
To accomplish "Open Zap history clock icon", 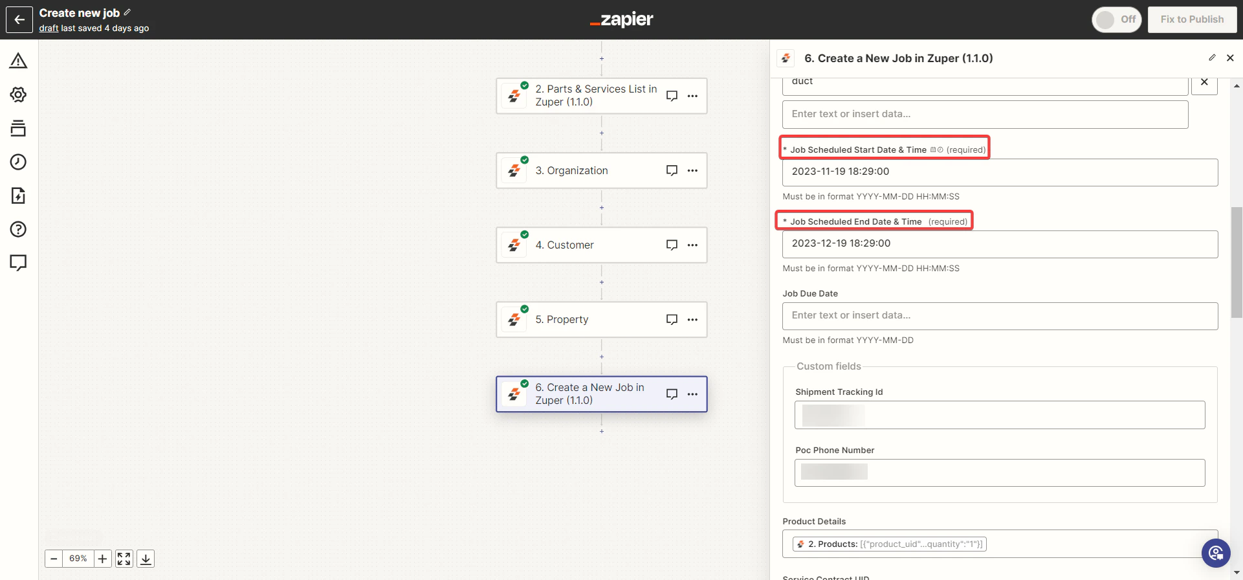I will (x=18, y=162).
